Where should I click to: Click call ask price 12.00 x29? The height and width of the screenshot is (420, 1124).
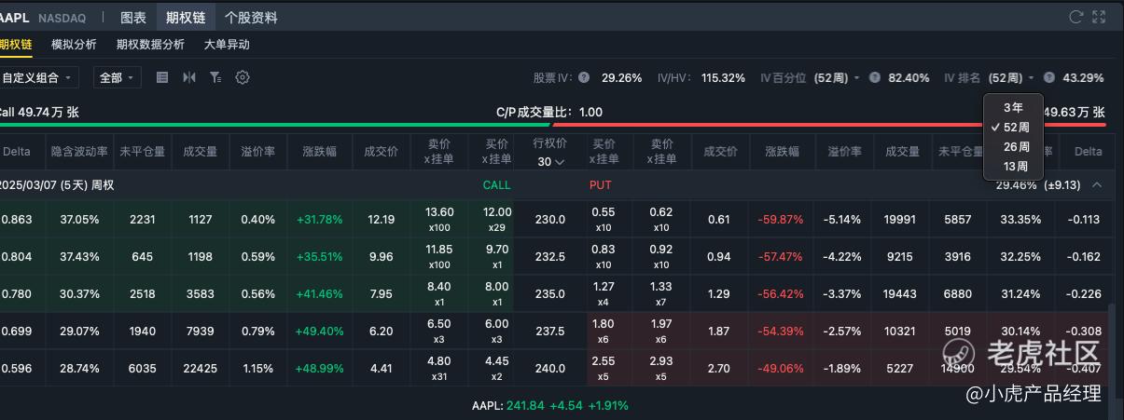pos(497,220)
